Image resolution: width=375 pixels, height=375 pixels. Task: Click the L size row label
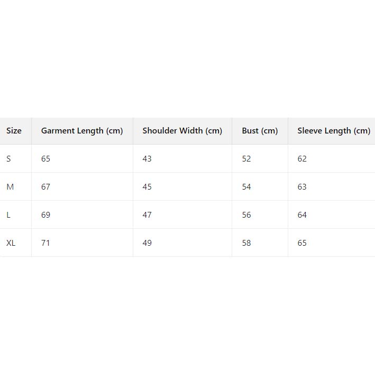[8, 215]
